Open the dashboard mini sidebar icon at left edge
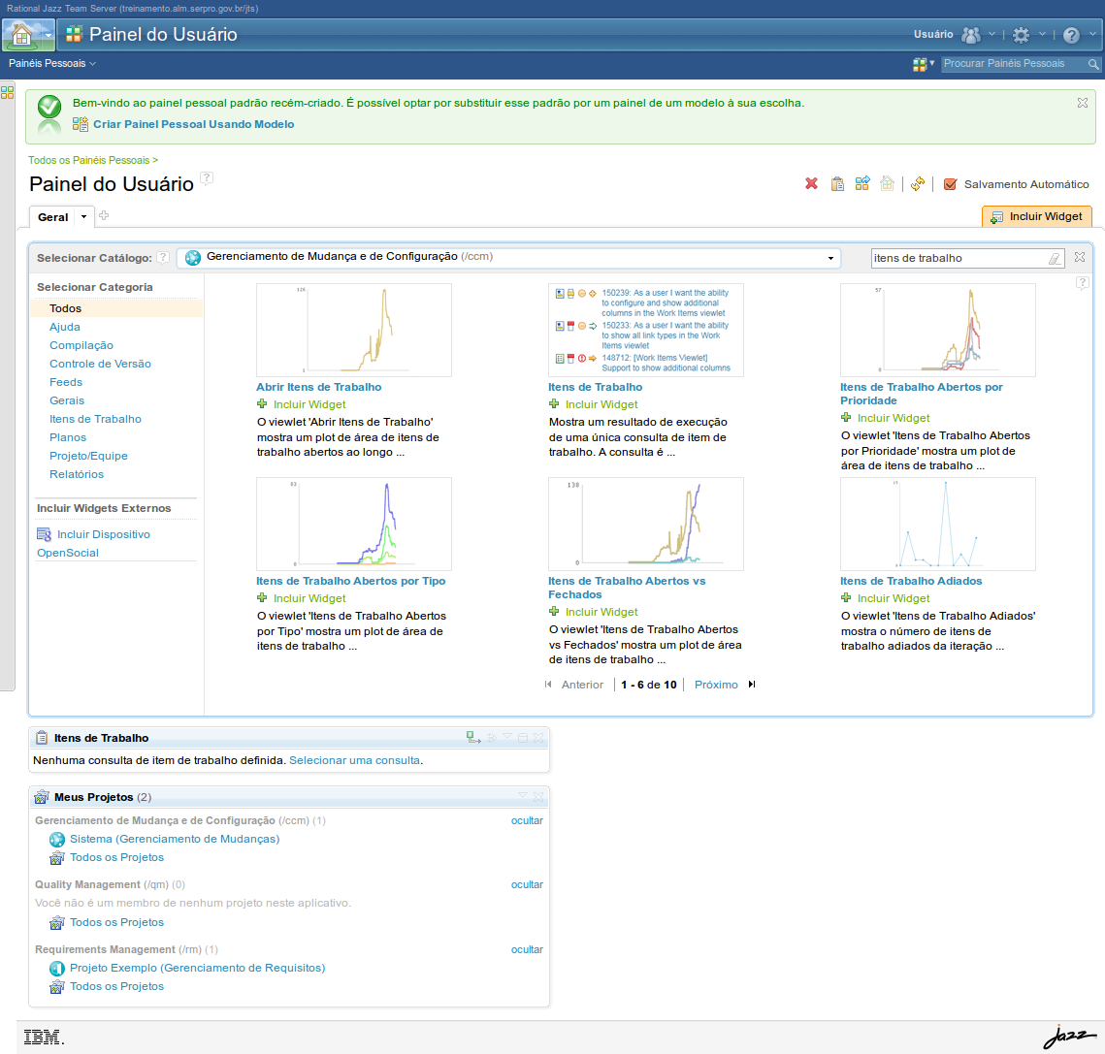 point(8,92)
